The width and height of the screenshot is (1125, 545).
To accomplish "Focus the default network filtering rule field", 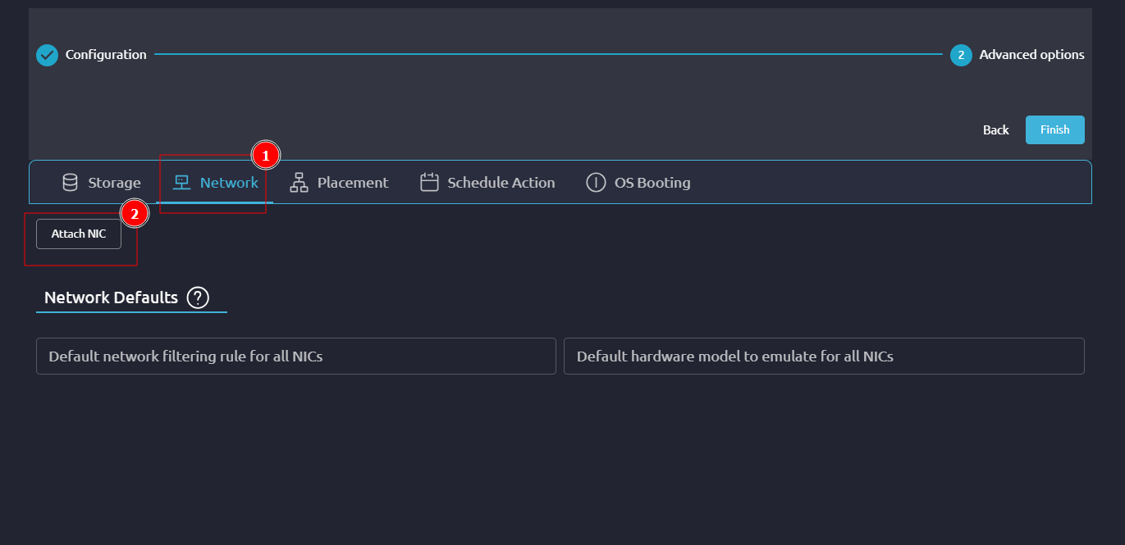I will 295,357.
